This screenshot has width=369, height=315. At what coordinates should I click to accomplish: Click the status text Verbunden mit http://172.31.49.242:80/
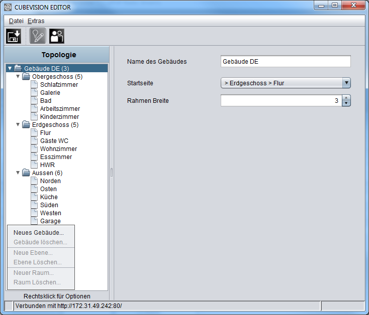69,306
